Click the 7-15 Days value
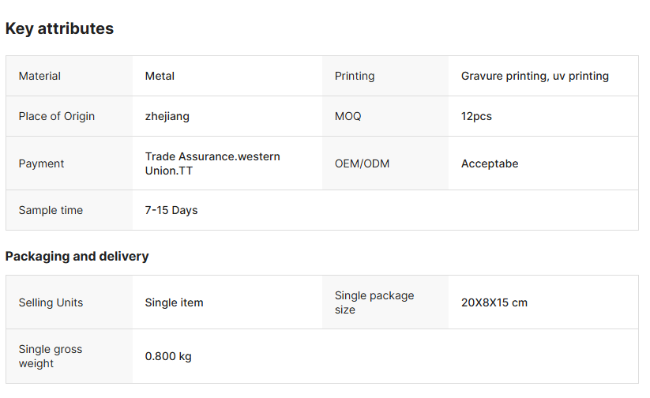Screen dimensions: 650x398 tap(171, 210)
